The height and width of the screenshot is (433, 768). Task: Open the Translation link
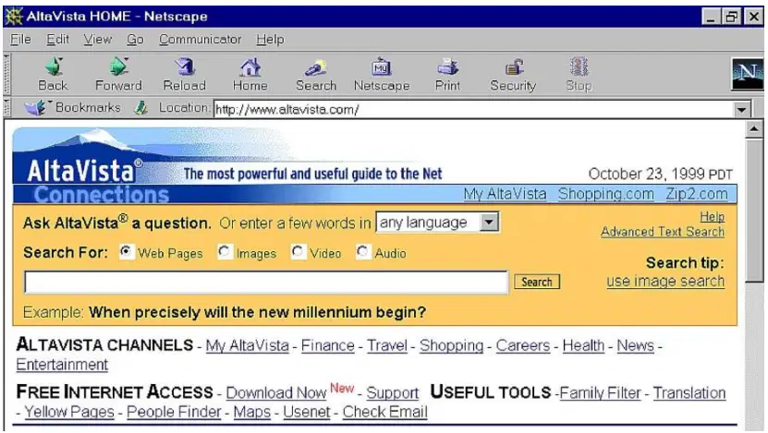click(x=689, y=392)
